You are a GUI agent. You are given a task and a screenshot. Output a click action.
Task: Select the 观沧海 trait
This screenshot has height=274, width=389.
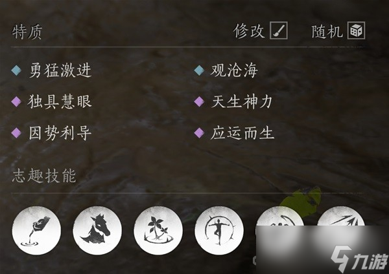pyautogui.click(x=234, y=70)
